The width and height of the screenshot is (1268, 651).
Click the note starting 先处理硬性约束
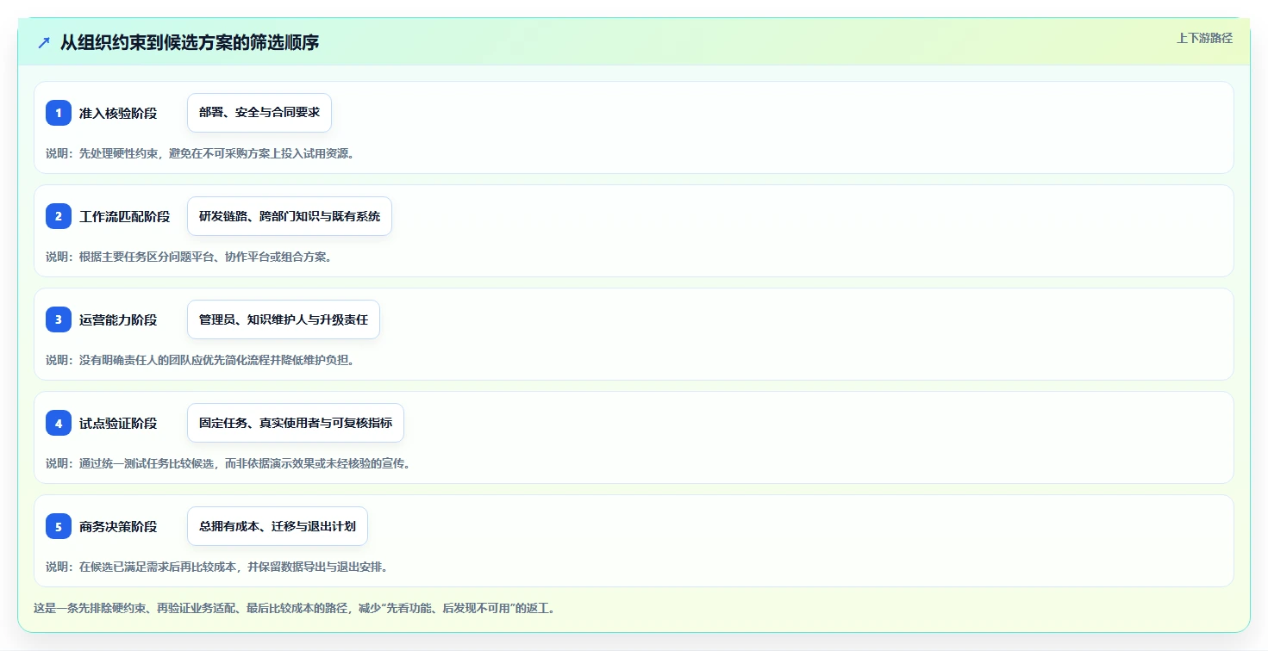point(200,153)
